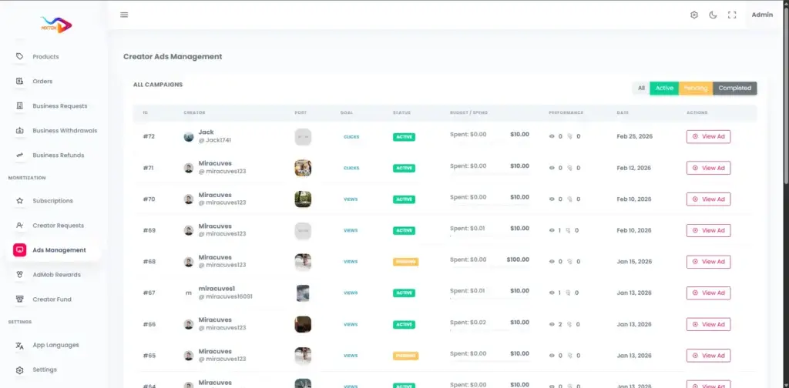Click the hamburger menu icon in the header
Screen dimensions: 789x388
pos(124,15)
